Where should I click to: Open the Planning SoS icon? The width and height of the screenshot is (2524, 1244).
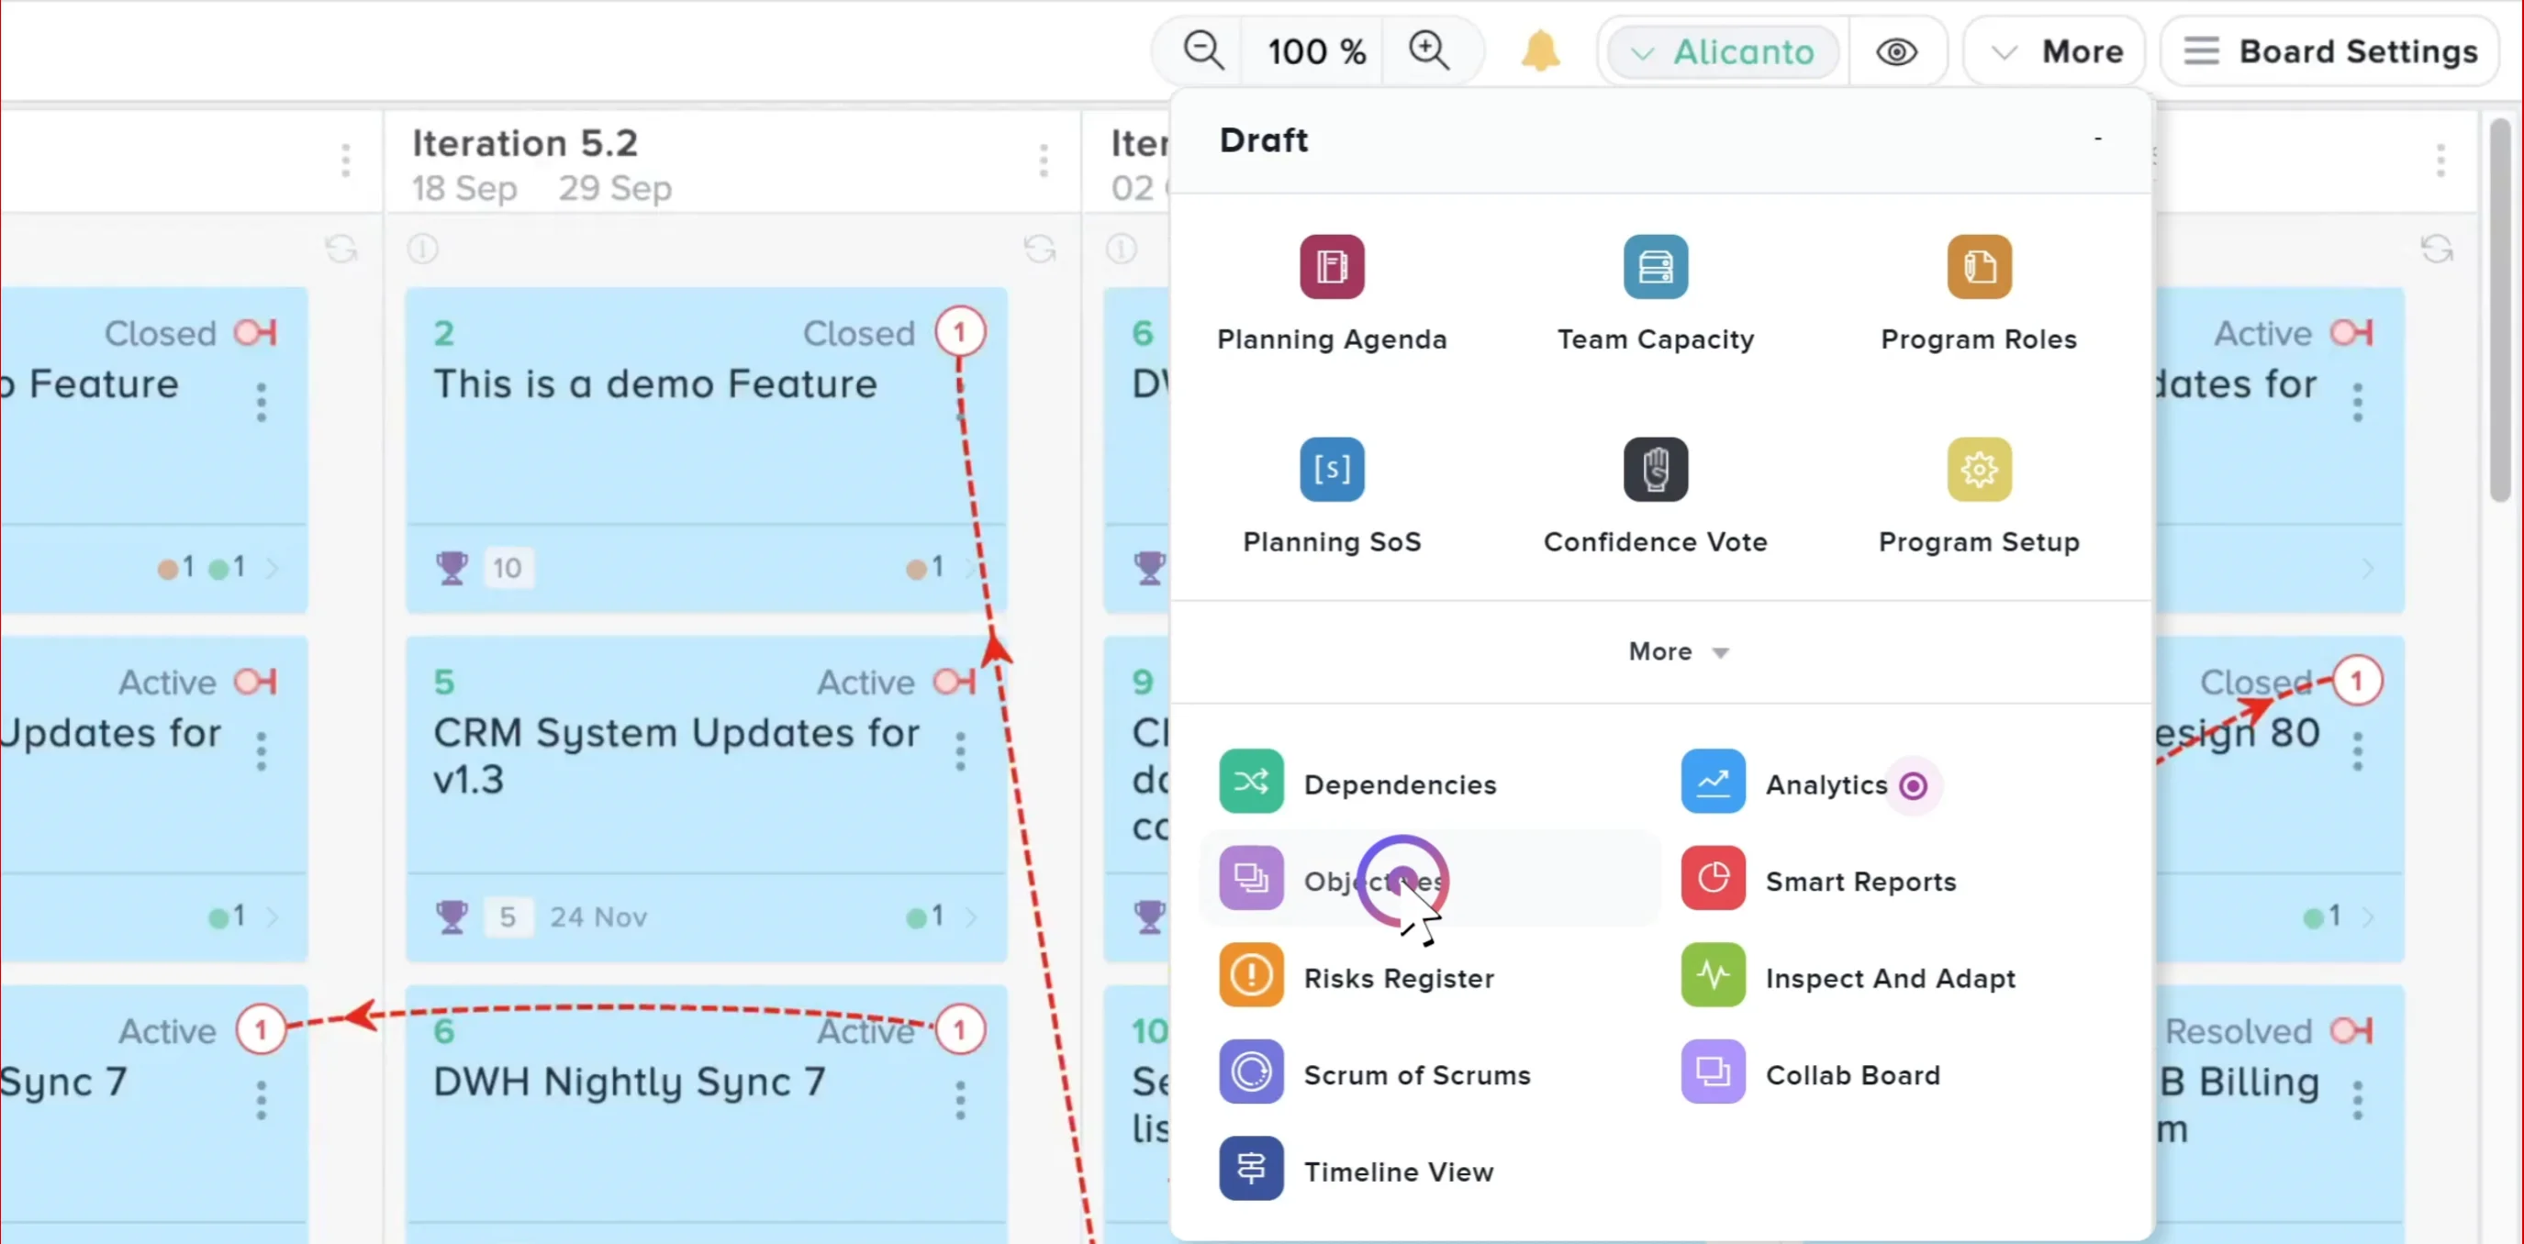coord(1332,469)
